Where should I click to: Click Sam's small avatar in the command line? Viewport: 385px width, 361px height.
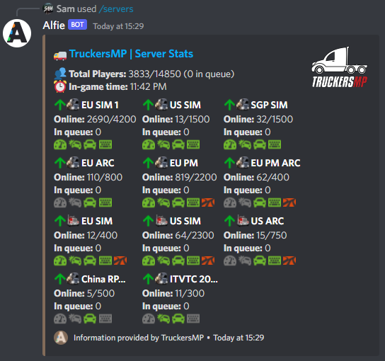coord(48,8)
